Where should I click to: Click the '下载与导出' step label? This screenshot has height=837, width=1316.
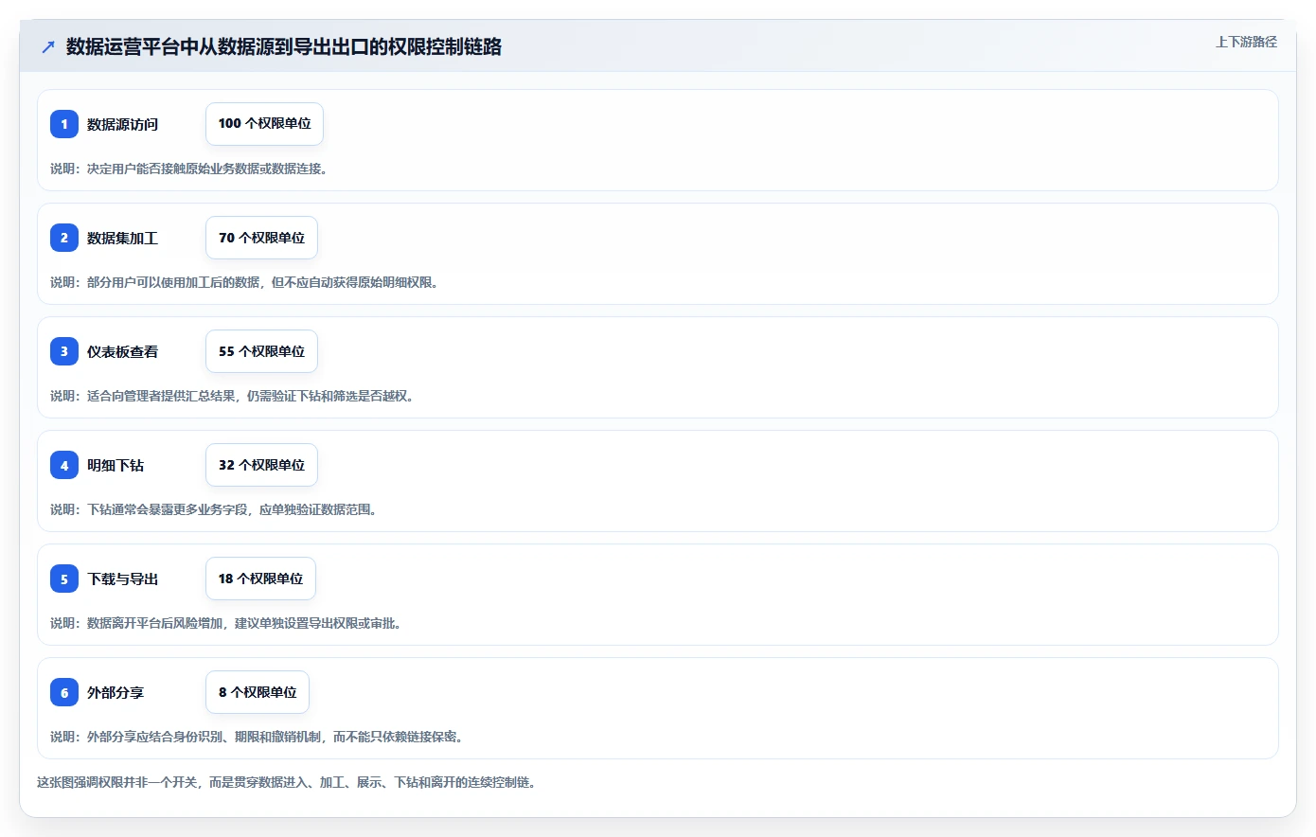point(122,579)
